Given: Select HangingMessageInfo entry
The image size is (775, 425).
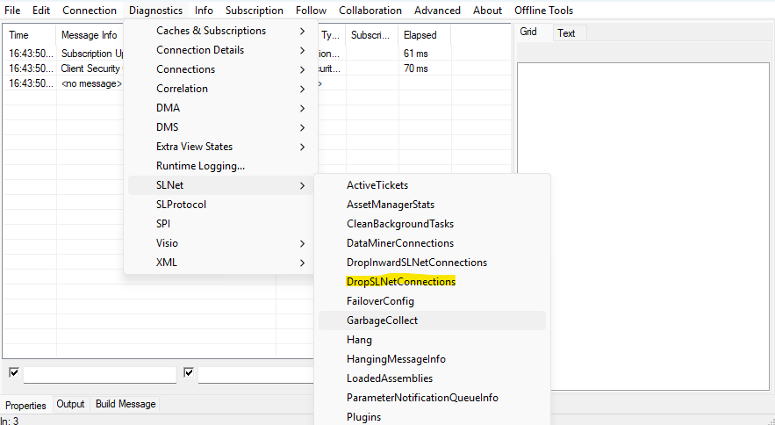Looking at the screenshot, I should pos(432,358).
